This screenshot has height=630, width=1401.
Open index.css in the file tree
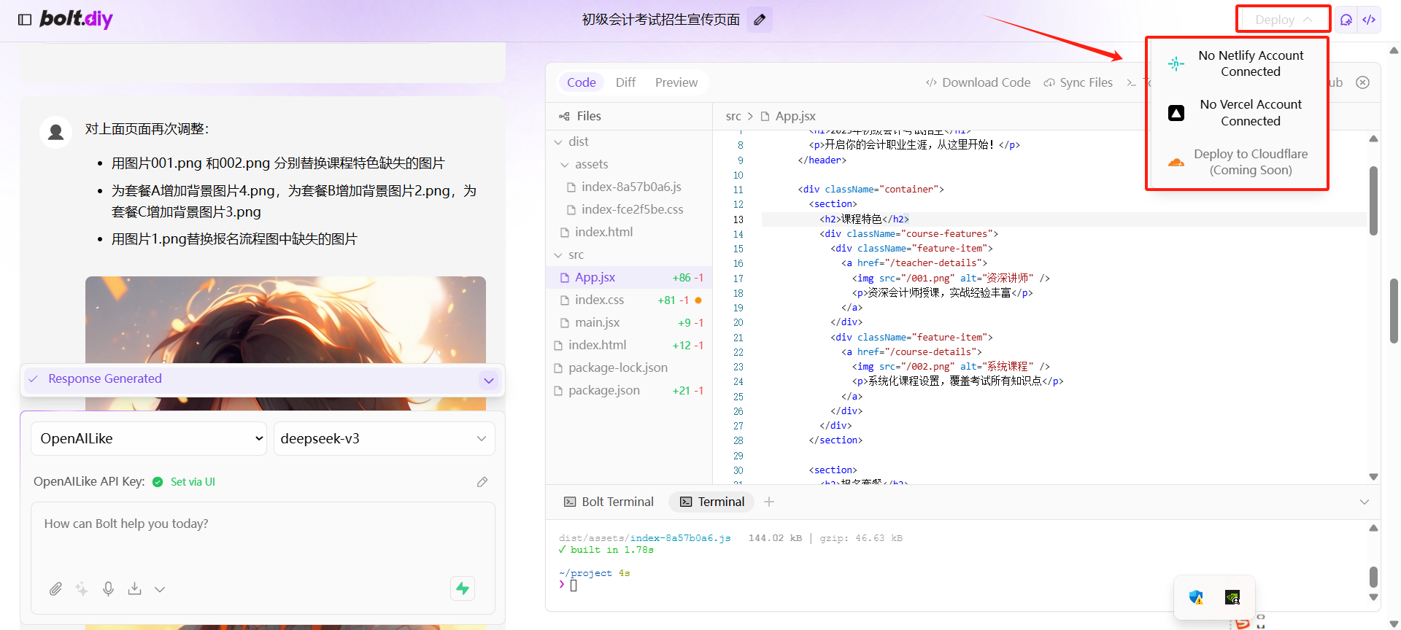pyautogui.click(x=629, y=300)
